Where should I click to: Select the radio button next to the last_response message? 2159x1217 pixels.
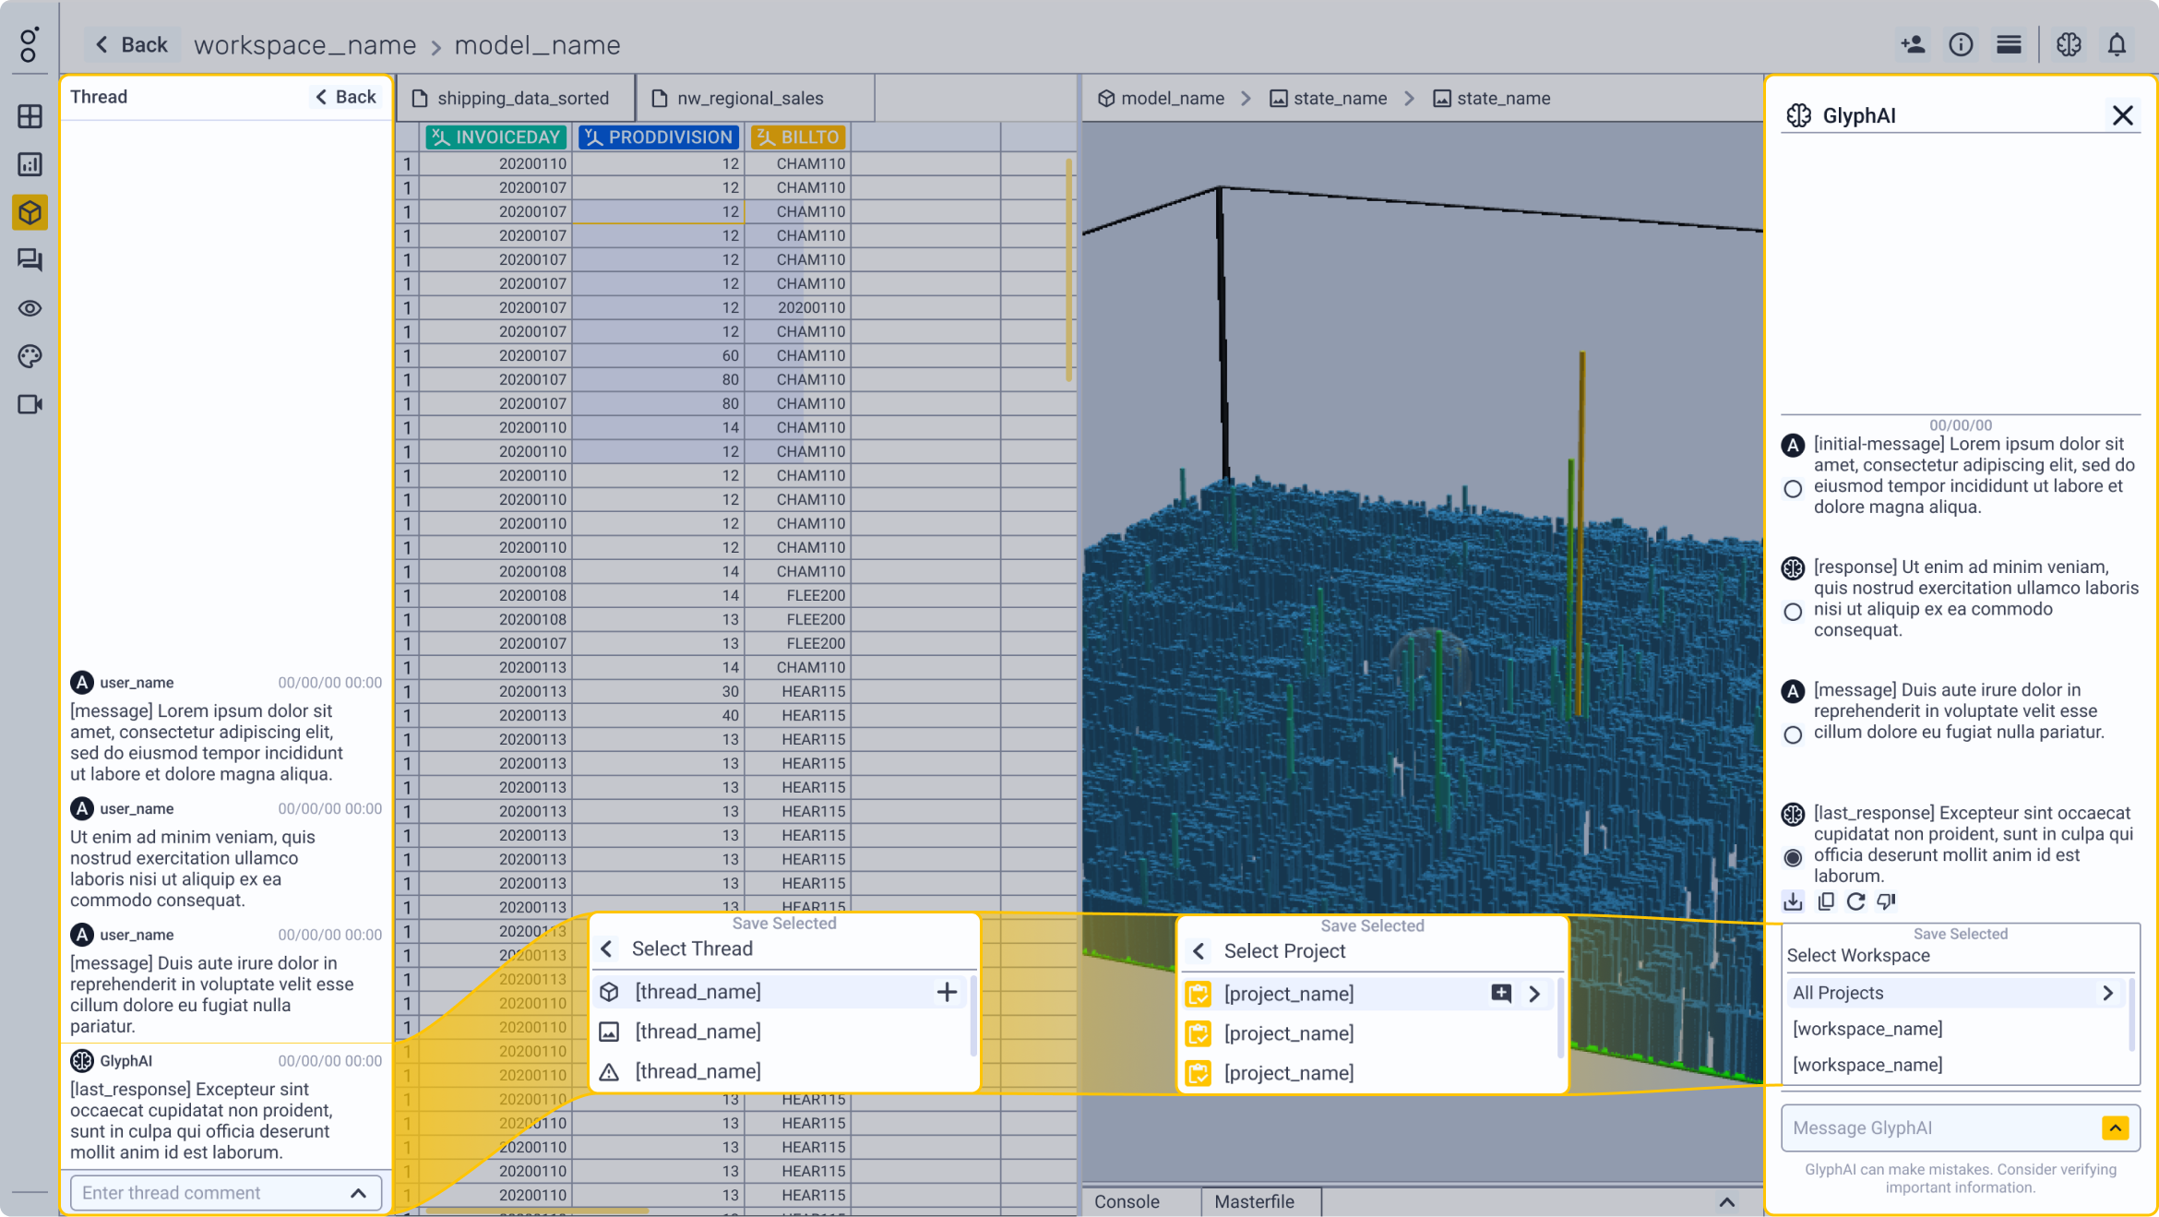pos(1793,857)
